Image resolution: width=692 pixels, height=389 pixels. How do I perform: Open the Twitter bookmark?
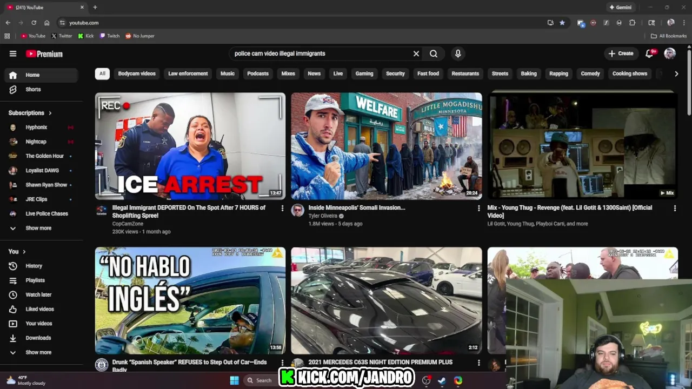(62, 36)
